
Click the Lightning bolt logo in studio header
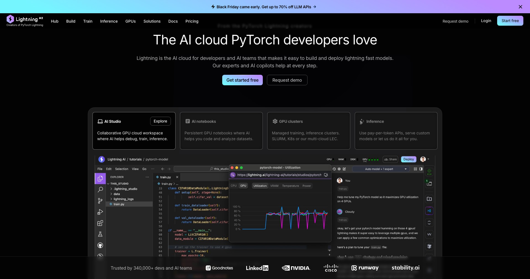(x=102, y=159)
